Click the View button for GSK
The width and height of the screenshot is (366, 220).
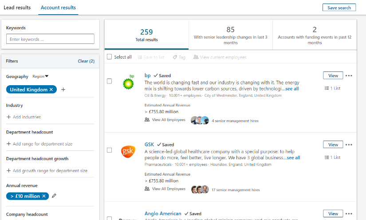333,145
